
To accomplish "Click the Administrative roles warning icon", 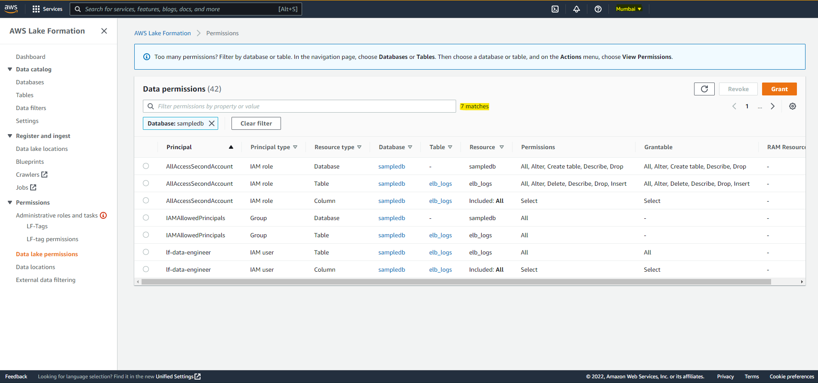I will point(103,215).
